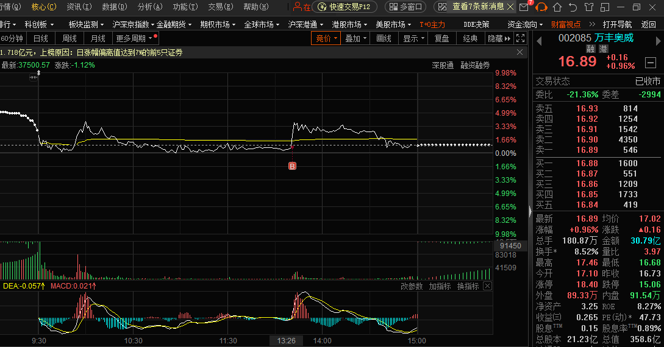The width and height of the screenshot is (664, 347).
Task: Click the 隐藏 hide panel button
Action: pos(499,38)
